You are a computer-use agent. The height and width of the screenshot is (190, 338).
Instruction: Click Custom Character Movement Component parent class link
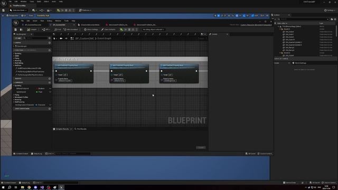(256, 25)
